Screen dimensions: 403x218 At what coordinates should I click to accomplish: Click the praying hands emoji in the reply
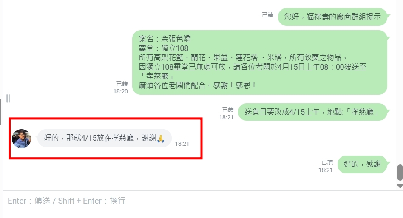(161, 139)
